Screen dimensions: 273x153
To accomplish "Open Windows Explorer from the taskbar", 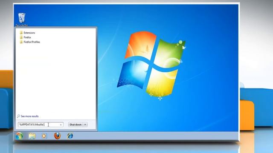I will [32, 136].
